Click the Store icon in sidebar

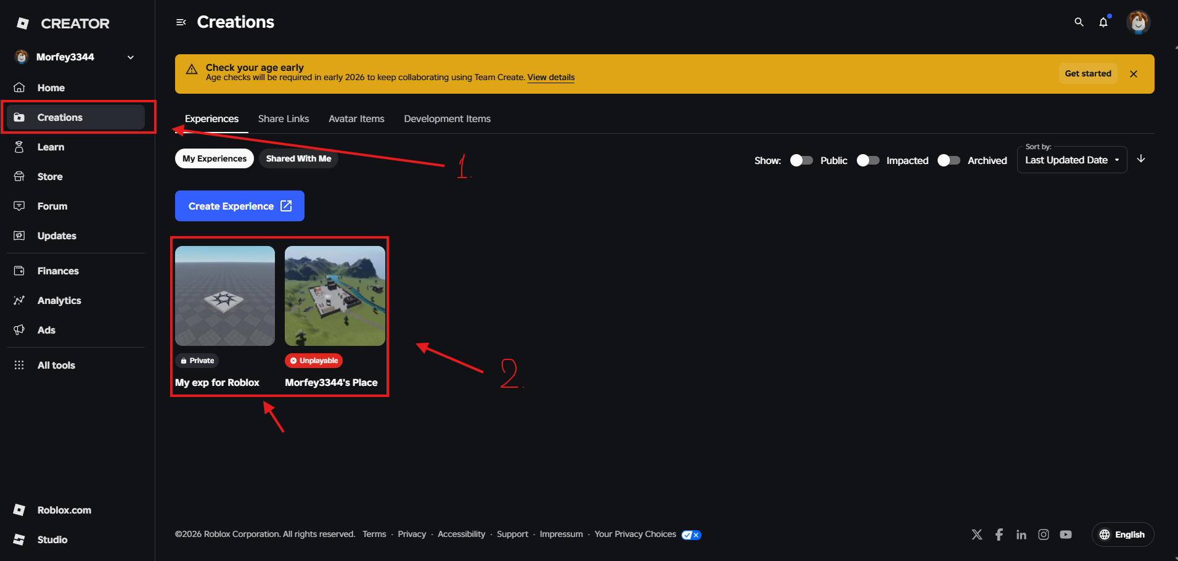tap(20, 176)
